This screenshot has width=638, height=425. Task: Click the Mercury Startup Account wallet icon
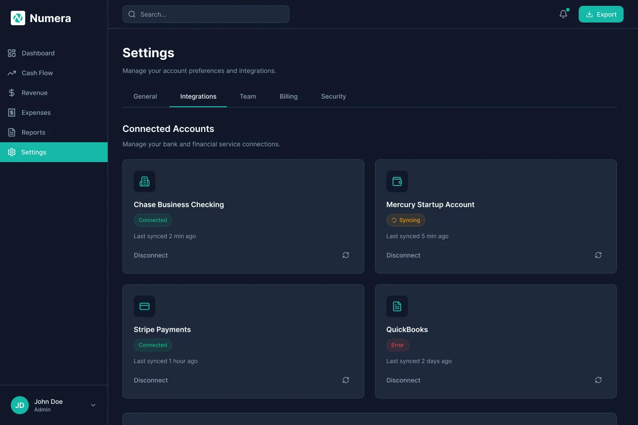tap(397, 181)
